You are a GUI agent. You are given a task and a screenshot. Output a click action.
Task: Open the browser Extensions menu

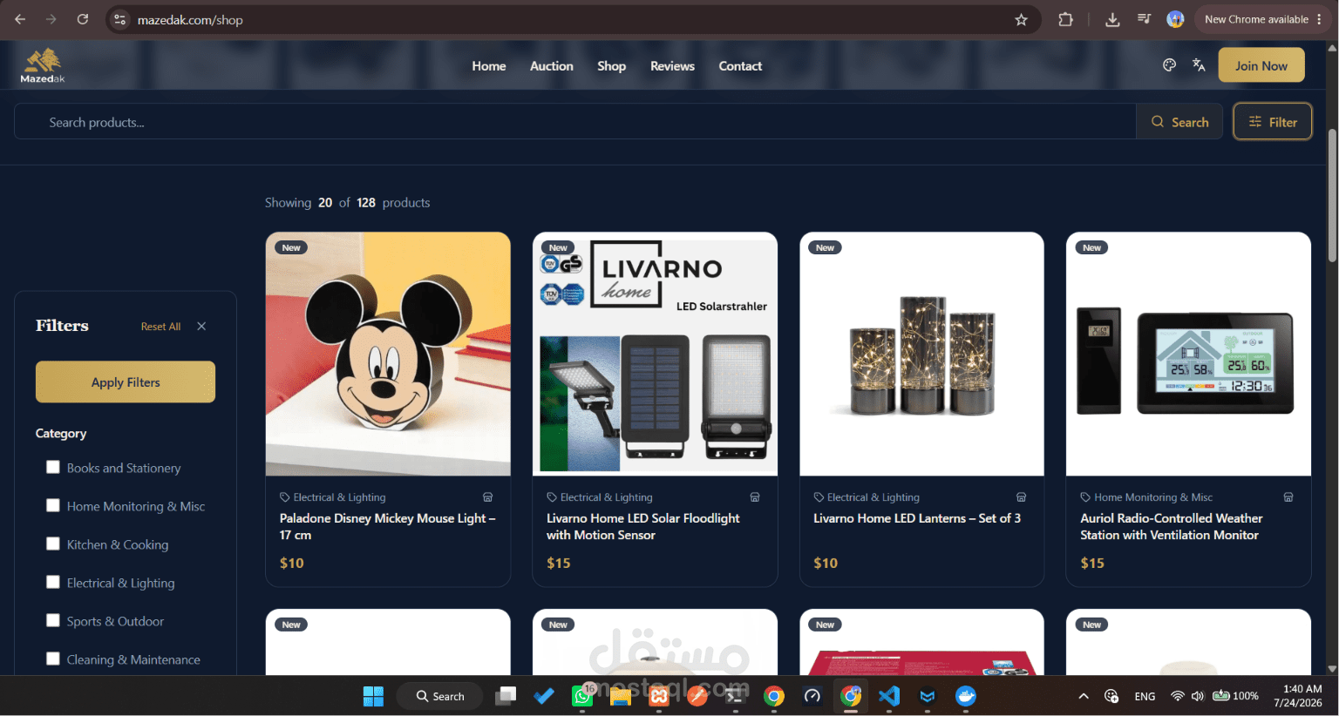point(1065,19)
